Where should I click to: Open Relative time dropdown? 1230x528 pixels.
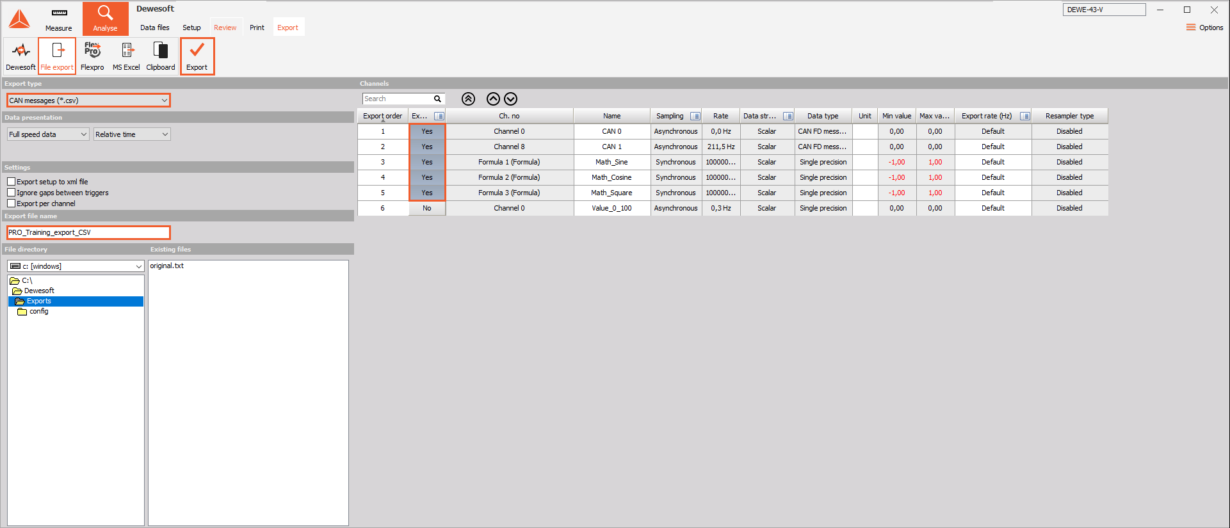(x=132, y=134)
